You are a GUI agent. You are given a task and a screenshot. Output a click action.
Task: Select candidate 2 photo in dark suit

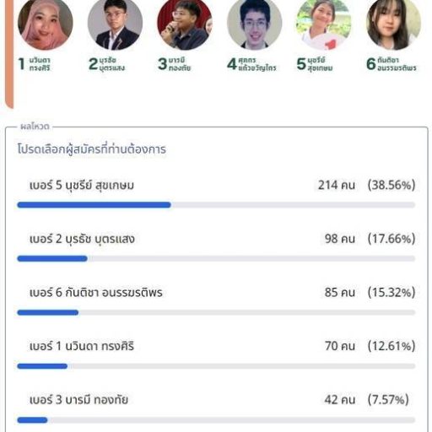(x=115, y=24)
